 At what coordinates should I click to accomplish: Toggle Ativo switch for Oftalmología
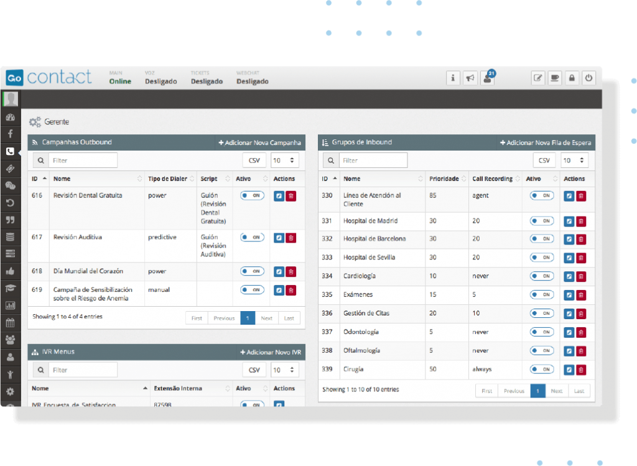pyautogui.click(x=542, y=351)
